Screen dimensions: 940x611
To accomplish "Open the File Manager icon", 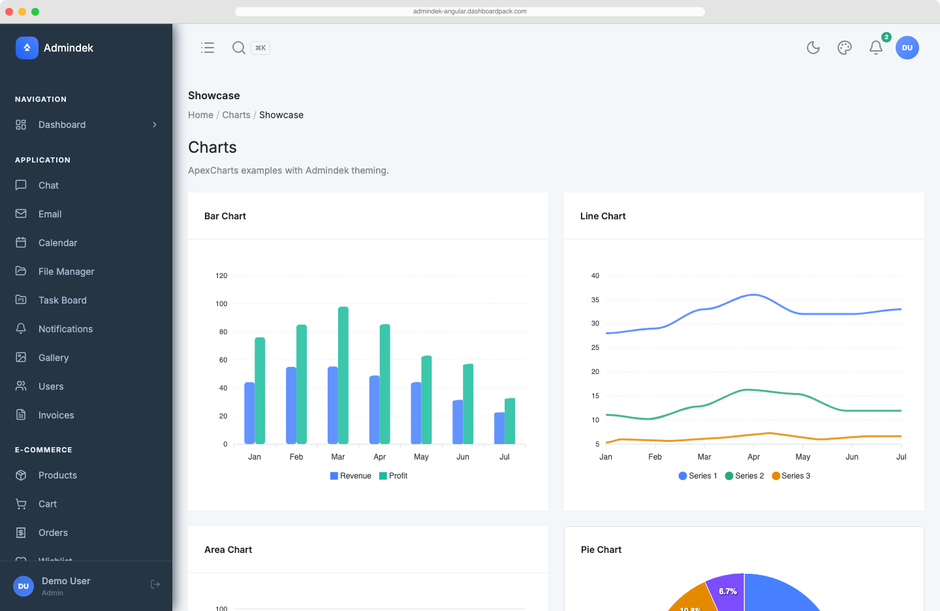I will (22, 271).
